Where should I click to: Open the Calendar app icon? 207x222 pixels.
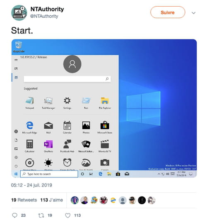(x=67, y=127)
